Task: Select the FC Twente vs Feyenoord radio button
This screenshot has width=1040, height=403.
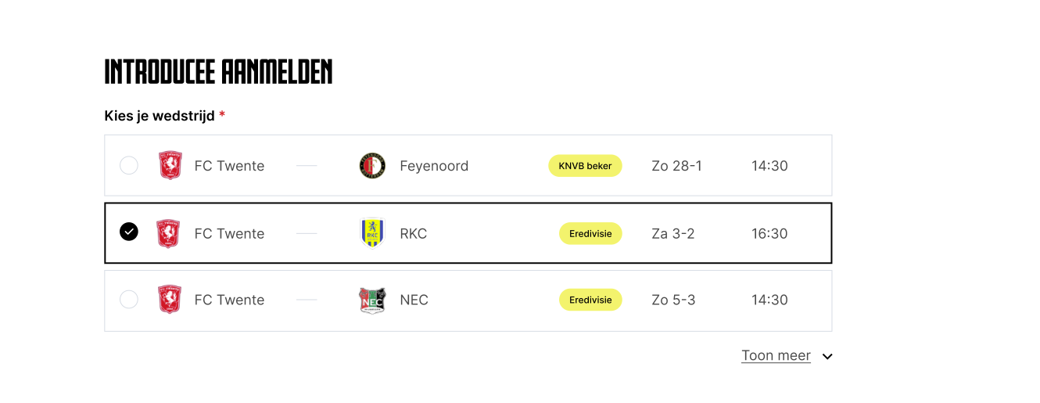Action: [x=129, y=166]
